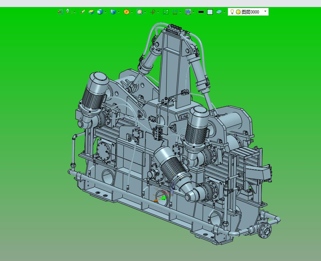Open the orange polyhedron dropdown arrow

coord(132,12)
